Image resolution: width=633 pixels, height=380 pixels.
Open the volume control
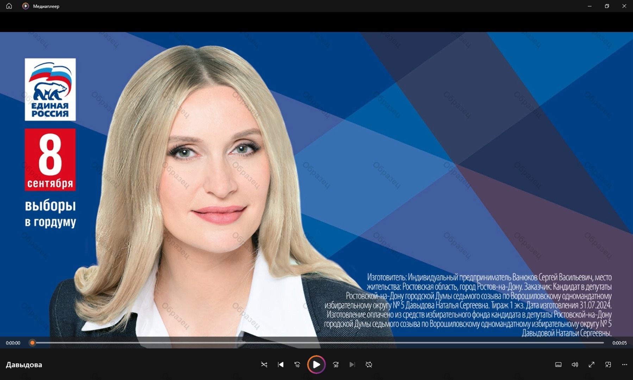point(575,365)
